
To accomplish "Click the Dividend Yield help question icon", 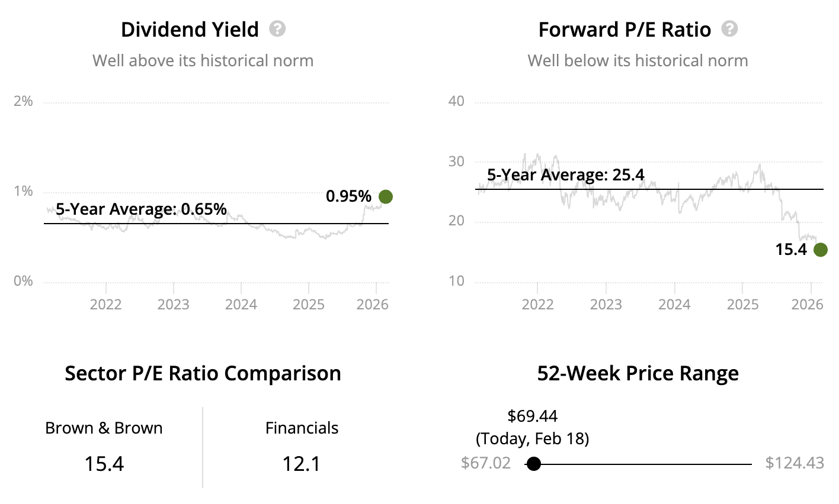I will coord(277,29).
